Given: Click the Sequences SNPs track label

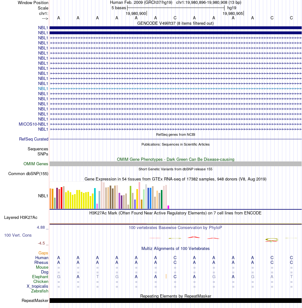Looking at the screenshot, I should pyautogui.click(x=38, y=151).
